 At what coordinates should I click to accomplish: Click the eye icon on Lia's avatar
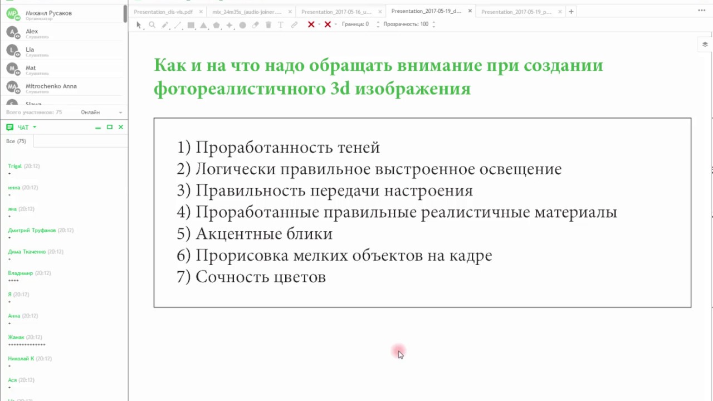[x=18, y=55]
